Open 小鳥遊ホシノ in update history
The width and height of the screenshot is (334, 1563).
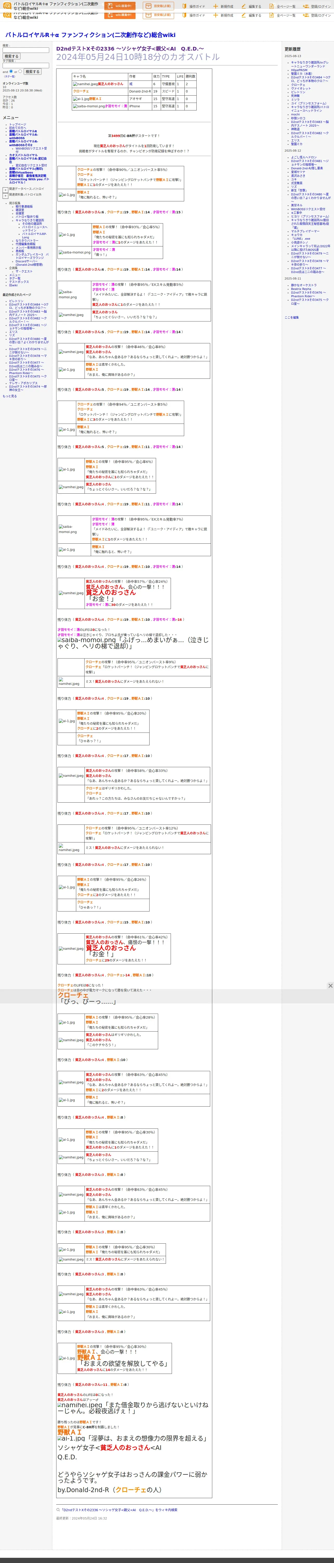click(x=299, y=243)
